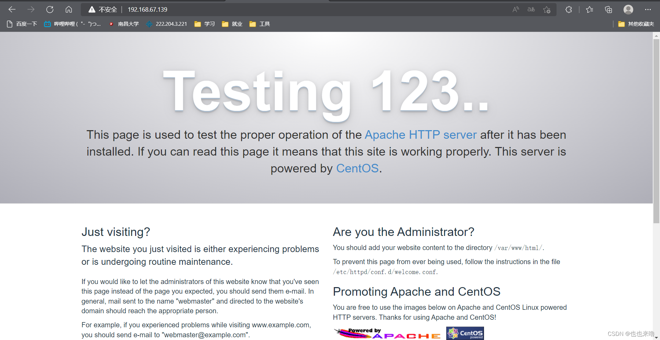Open the 222.204.3.221 bookmark
The image size is (660, 340).
pos(166,24)
